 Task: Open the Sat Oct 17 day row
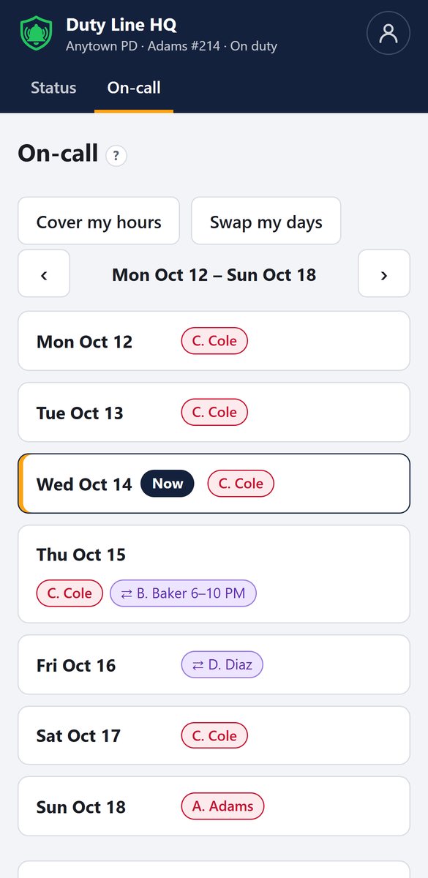214,735
